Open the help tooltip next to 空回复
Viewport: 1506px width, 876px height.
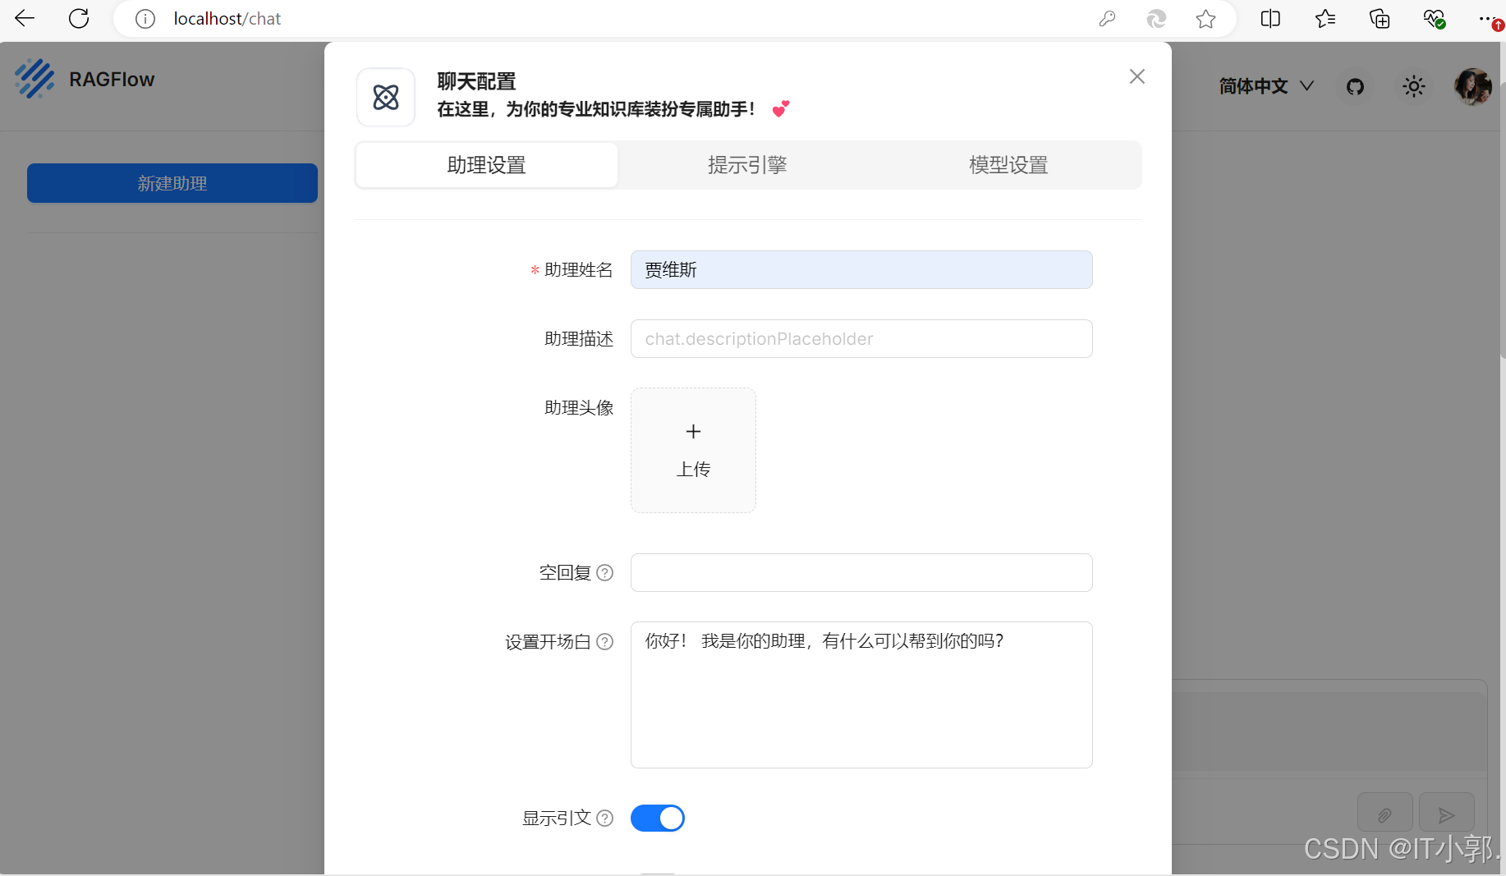(605, 572)
